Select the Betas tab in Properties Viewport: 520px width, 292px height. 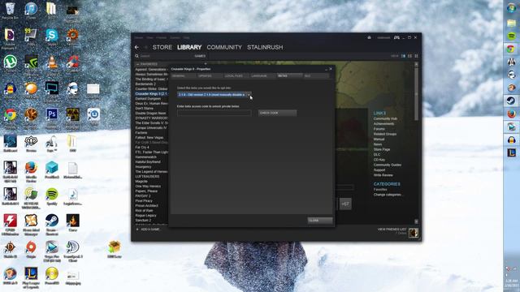pyautogui.click(x=289, y=75)
